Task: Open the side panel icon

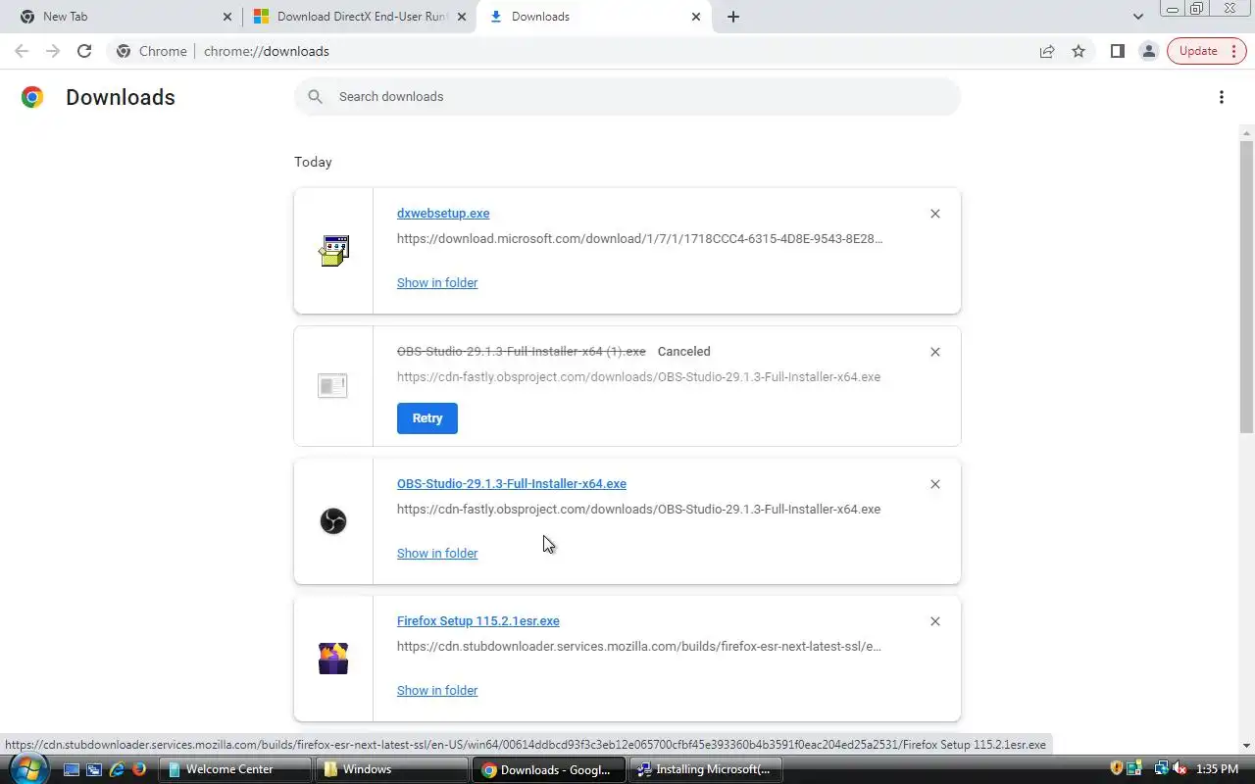Action: [1117, 51]
